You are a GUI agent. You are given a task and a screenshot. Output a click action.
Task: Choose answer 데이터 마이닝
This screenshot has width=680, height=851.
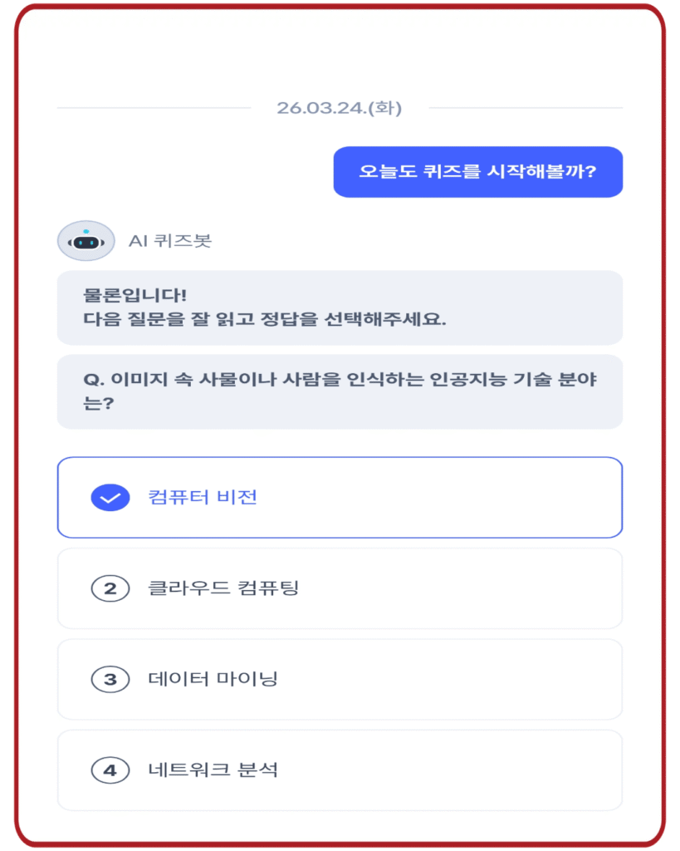point(340,680)
